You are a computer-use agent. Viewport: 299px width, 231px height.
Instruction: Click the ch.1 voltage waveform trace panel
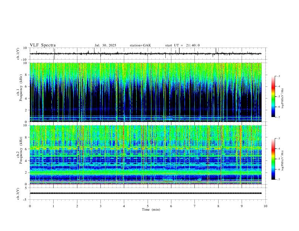click(148, 54)
